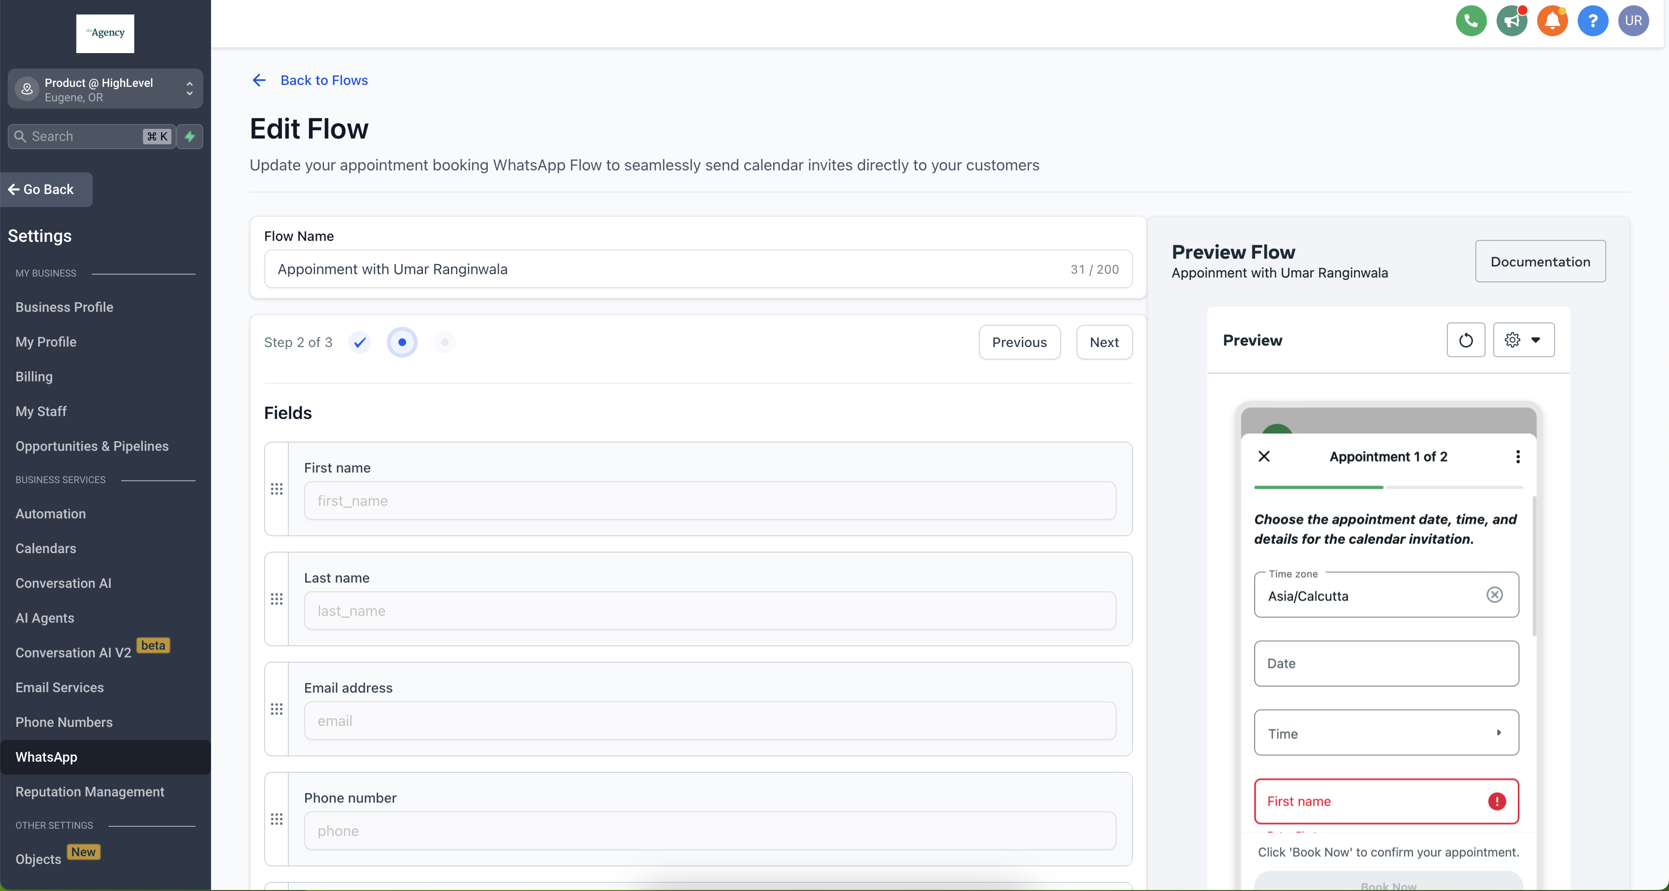1669x891 pixels.
Task: Click the green phone dialer icon
Action: tap(1471, 21)
